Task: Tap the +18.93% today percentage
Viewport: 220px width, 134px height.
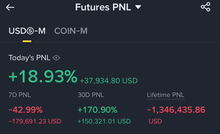Action: click(43, 77)
